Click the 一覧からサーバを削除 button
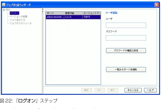162x109 pixels. point(126,69)
